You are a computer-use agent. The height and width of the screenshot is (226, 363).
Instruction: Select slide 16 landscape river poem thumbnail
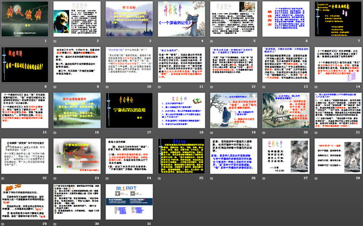[x=77, y=110]
